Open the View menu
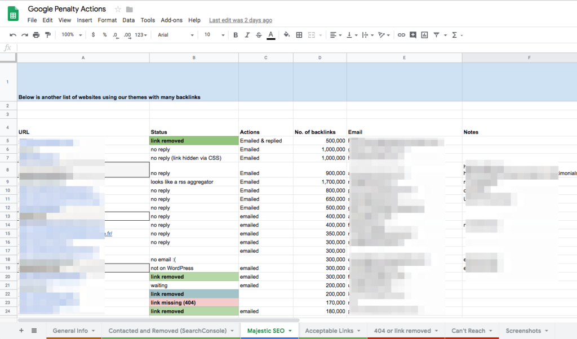The image size is (577, 339). tap(64, 20)
